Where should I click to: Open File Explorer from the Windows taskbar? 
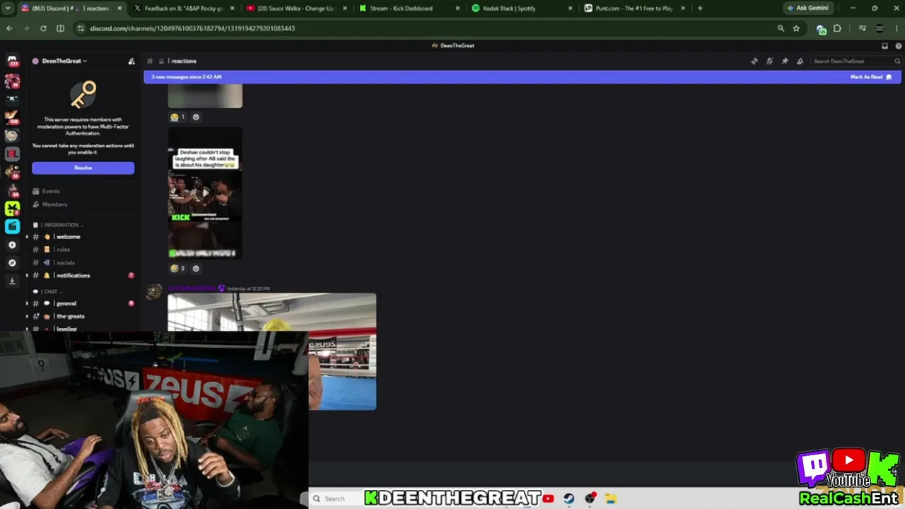611,498
